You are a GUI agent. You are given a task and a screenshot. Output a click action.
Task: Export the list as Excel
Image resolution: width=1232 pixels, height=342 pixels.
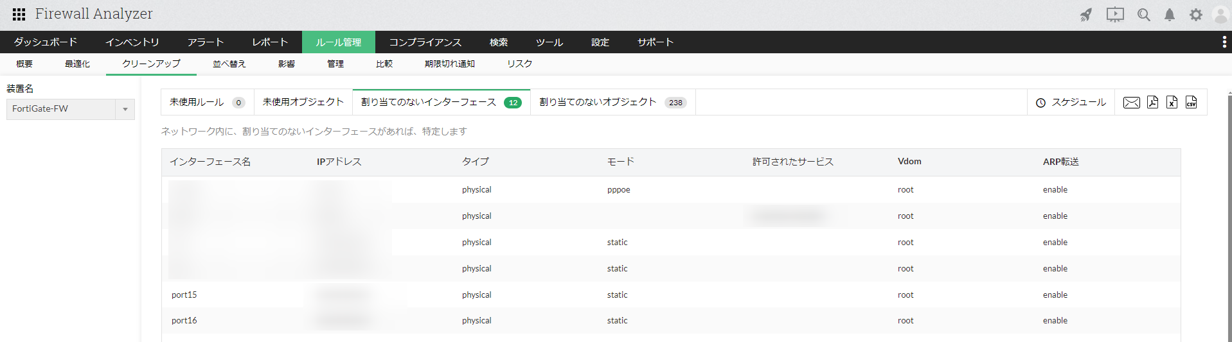click(x=1172, y=103)
